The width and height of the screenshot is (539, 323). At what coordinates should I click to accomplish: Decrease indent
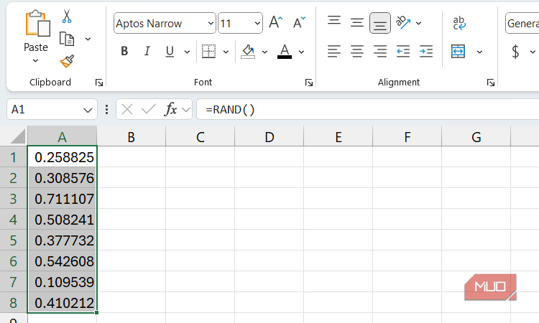click(403, 52)
